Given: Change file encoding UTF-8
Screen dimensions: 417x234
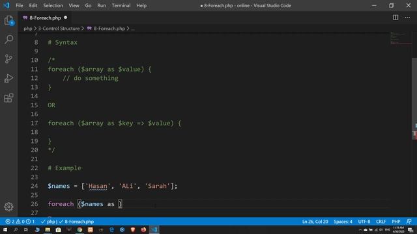Looking at the screenshot, I should [x=364, y=221].
